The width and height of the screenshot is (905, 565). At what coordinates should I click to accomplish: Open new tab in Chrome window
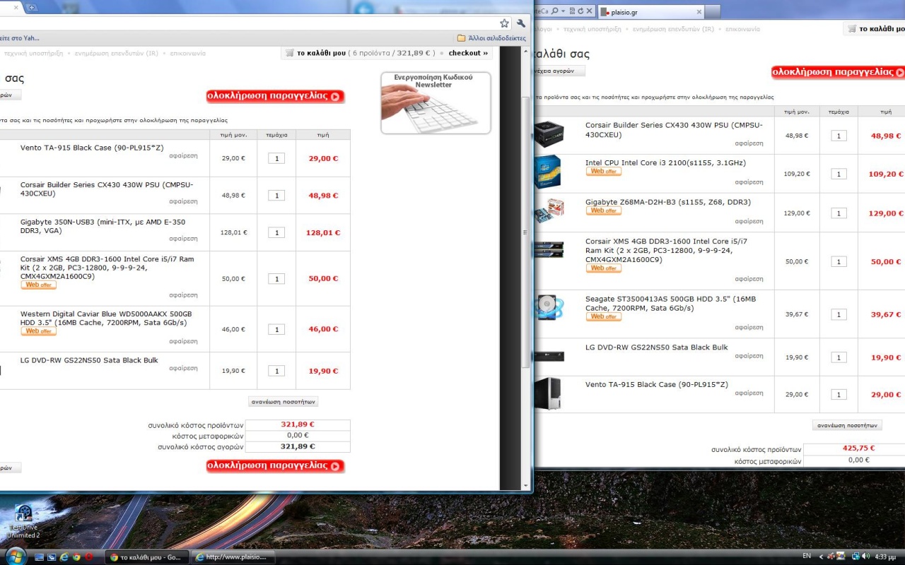[x=32, y=7]
